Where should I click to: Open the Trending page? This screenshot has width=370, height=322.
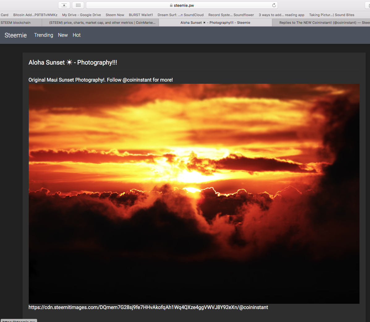click(x=44, y=35)
